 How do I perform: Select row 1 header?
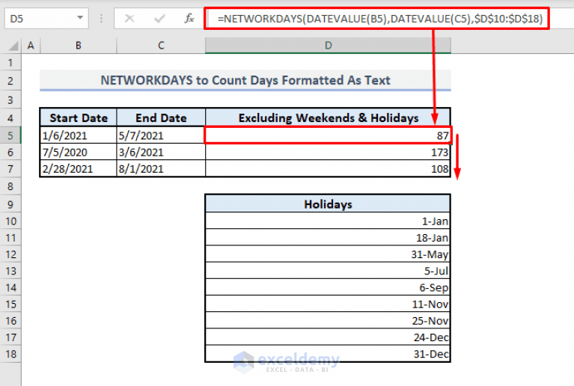tap(10, 63)
